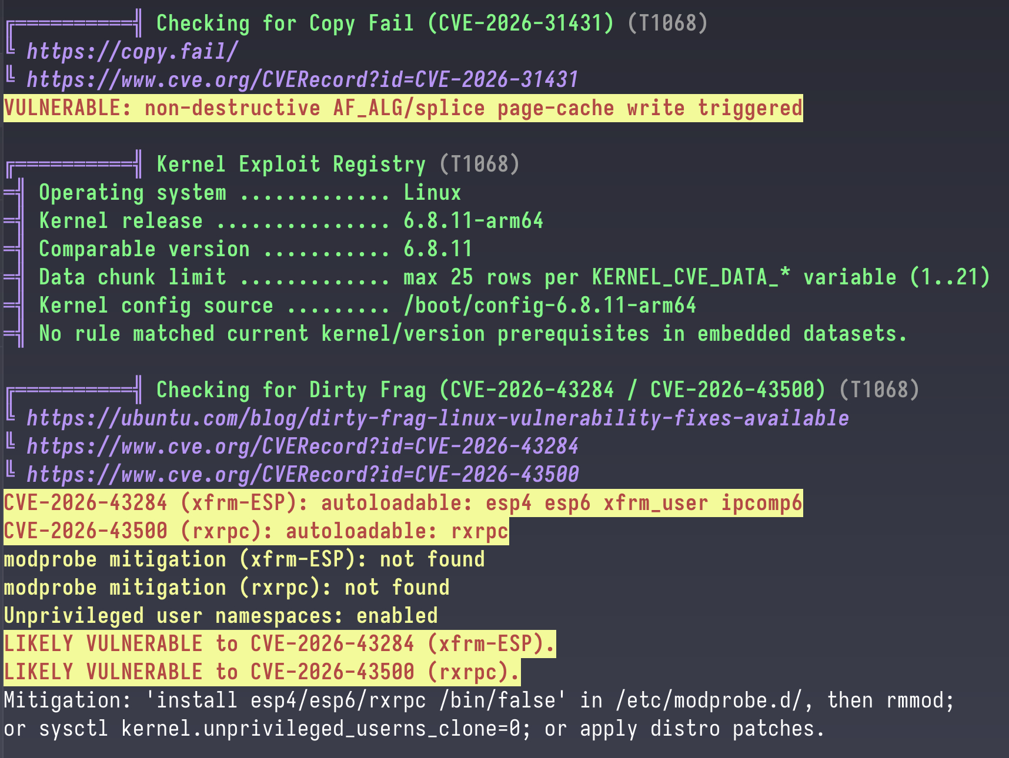Click the 'No rule matched current kernel' line

(x=473, y=334)
